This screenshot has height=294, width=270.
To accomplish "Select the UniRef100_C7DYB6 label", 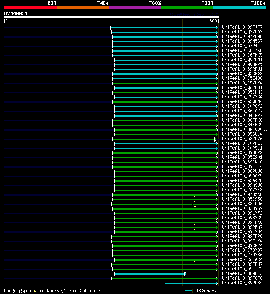I will [x=242, y=255].
